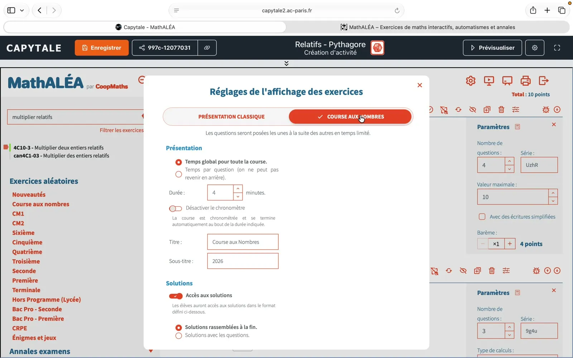Hide the second exercise via crossed-eye icon
The width and height of the screenshot is (573, 358).
[463, 271]
